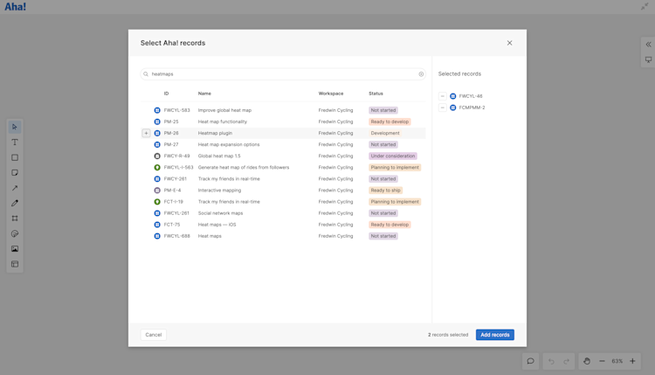
Task: Select the Arrow connector tool
Action: click(15, 188)
